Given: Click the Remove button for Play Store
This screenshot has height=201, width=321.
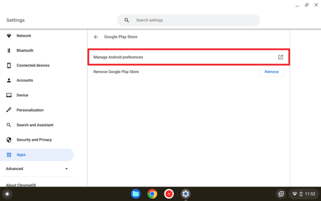Looking at the screenshot, I should [x=271, y=72].
